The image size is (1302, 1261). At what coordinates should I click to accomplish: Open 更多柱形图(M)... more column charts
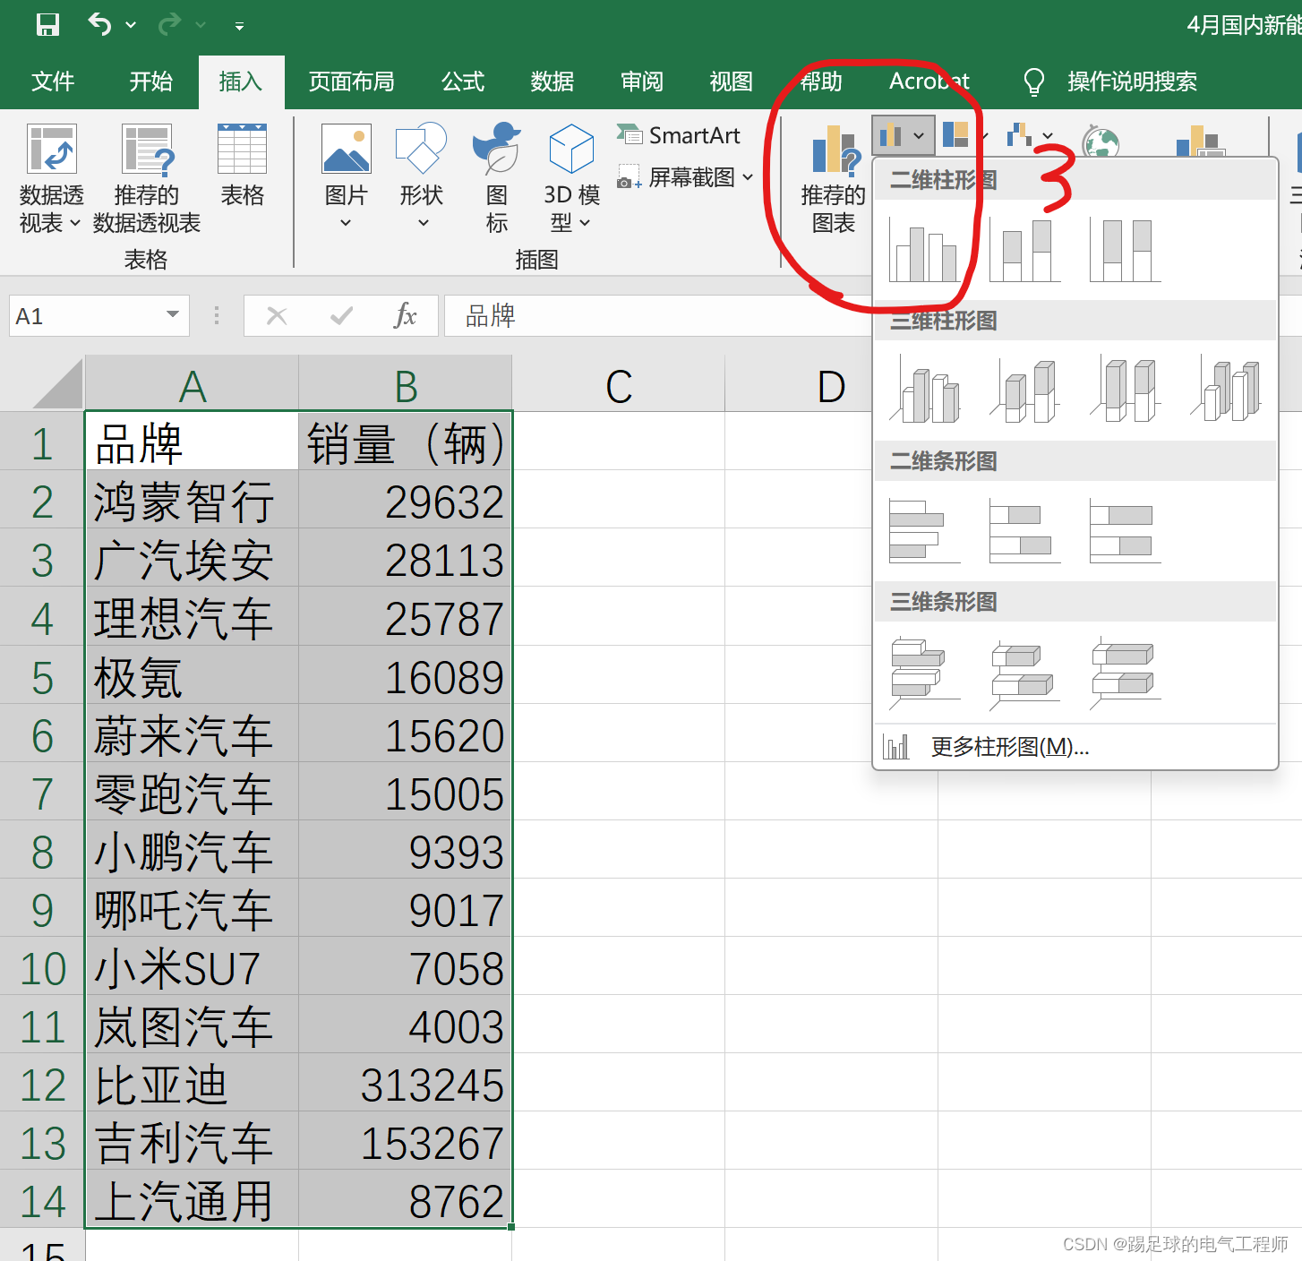tap(1075, 747)
